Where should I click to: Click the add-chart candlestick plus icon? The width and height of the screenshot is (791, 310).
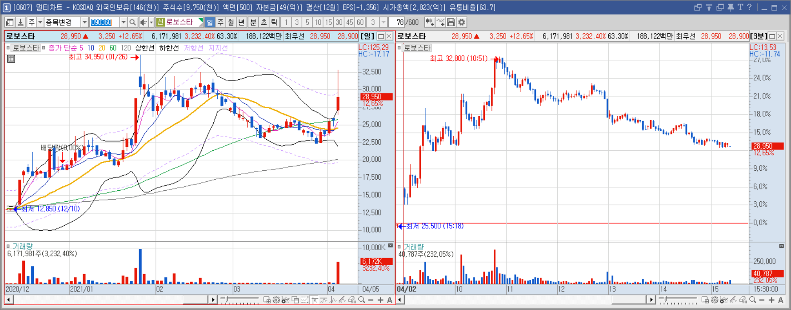tap(430, 22)
